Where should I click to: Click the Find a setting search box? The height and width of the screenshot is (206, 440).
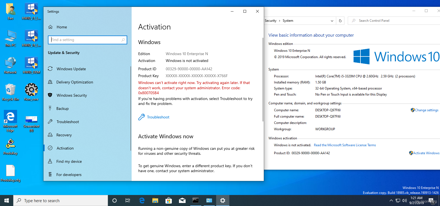88,40
